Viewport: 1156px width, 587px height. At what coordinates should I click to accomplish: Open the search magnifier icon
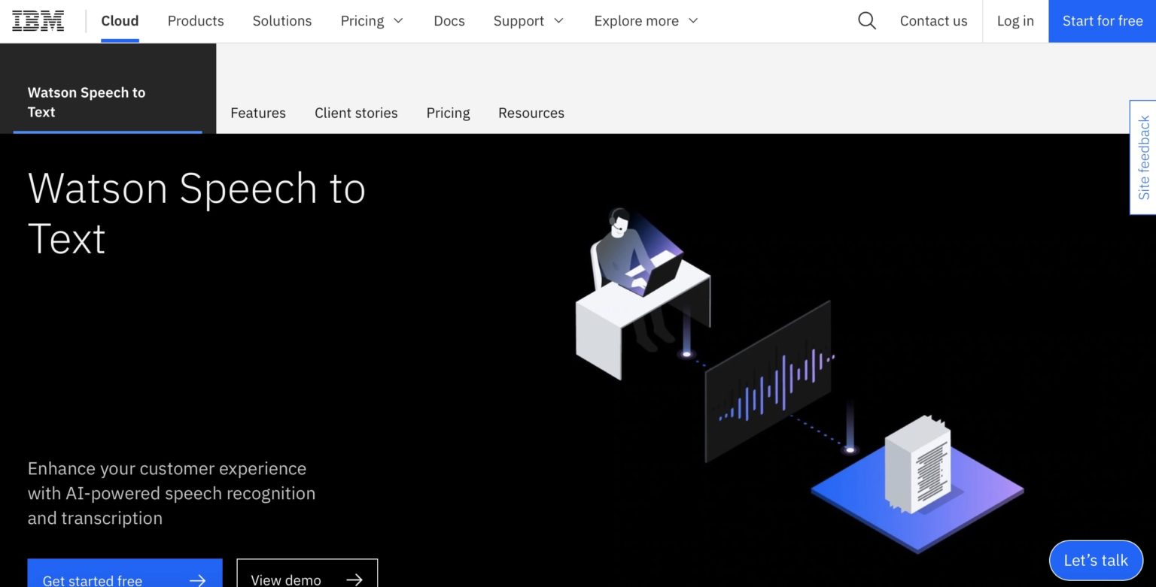click(867, 21)
